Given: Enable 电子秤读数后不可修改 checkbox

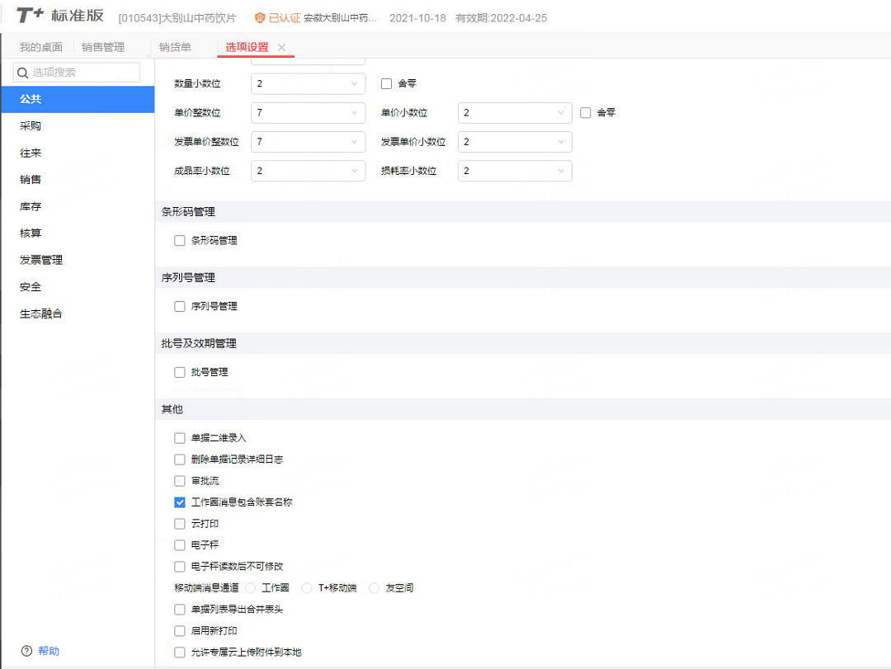Looking at the screenshot, I should pyautogui.click(x=180, y=566).
